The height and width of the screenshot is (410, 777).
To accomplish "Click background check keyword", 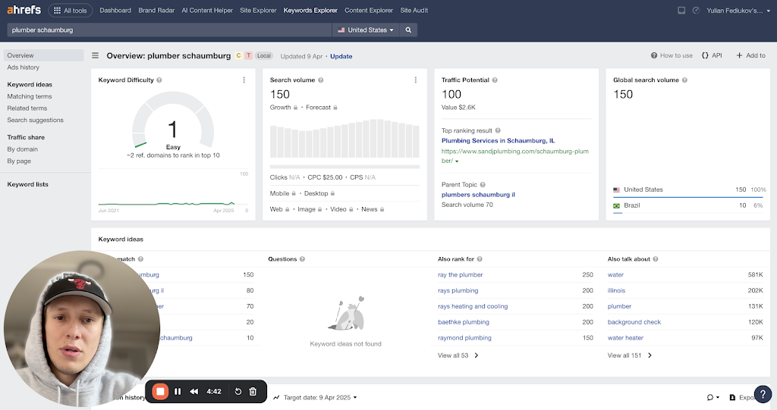I will (634, 322).
